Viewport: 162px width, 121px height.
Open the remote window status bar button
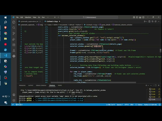coord(13,105)
